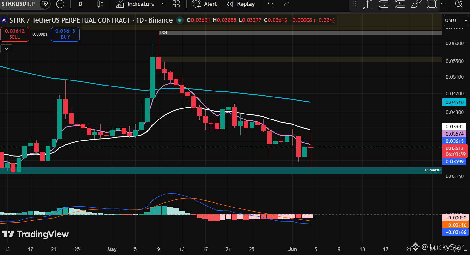Open the candlestick chart style menu

100,4
